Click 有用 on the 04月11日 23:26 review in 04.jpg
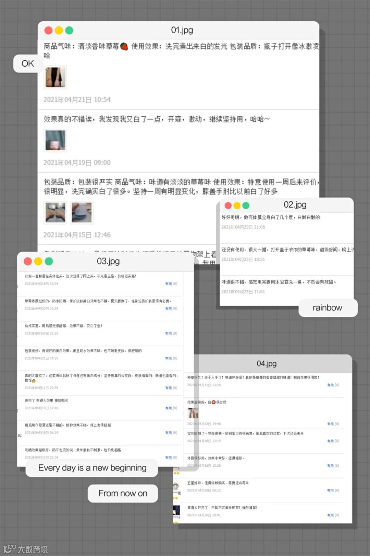 click(x=331, y=385)
